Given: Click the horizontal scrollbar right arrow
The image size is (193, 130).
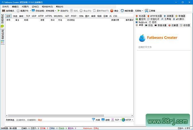Looking at the screenshot, I should [x=132, y=116].
